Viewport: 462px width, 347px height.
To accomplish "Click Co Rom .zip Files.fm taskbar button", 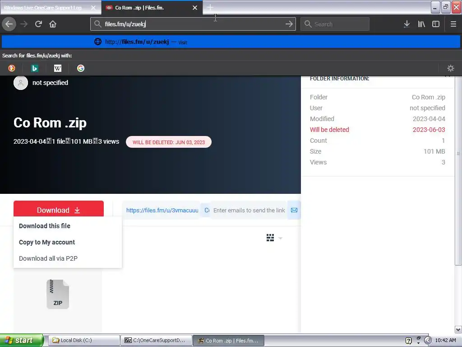I will (228, 340).
